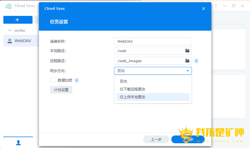250x148 pixels.
Task: Minimize the Cloud Sync main window
Action: [x=225, y=6]
